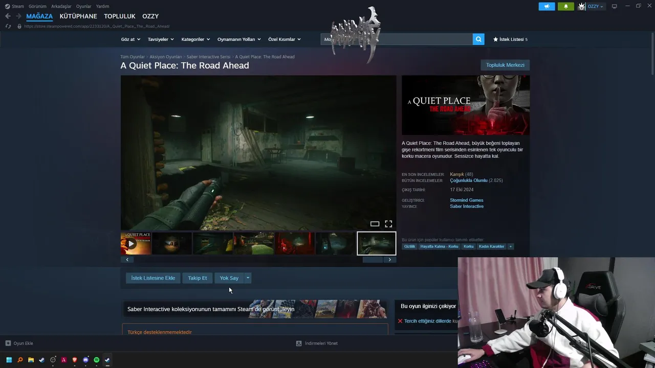This screenshot has width=655, height=368.
Task: Switch viewer to theater mode rectangle icon
Action: pyautogui.click(x=375, y=224)
